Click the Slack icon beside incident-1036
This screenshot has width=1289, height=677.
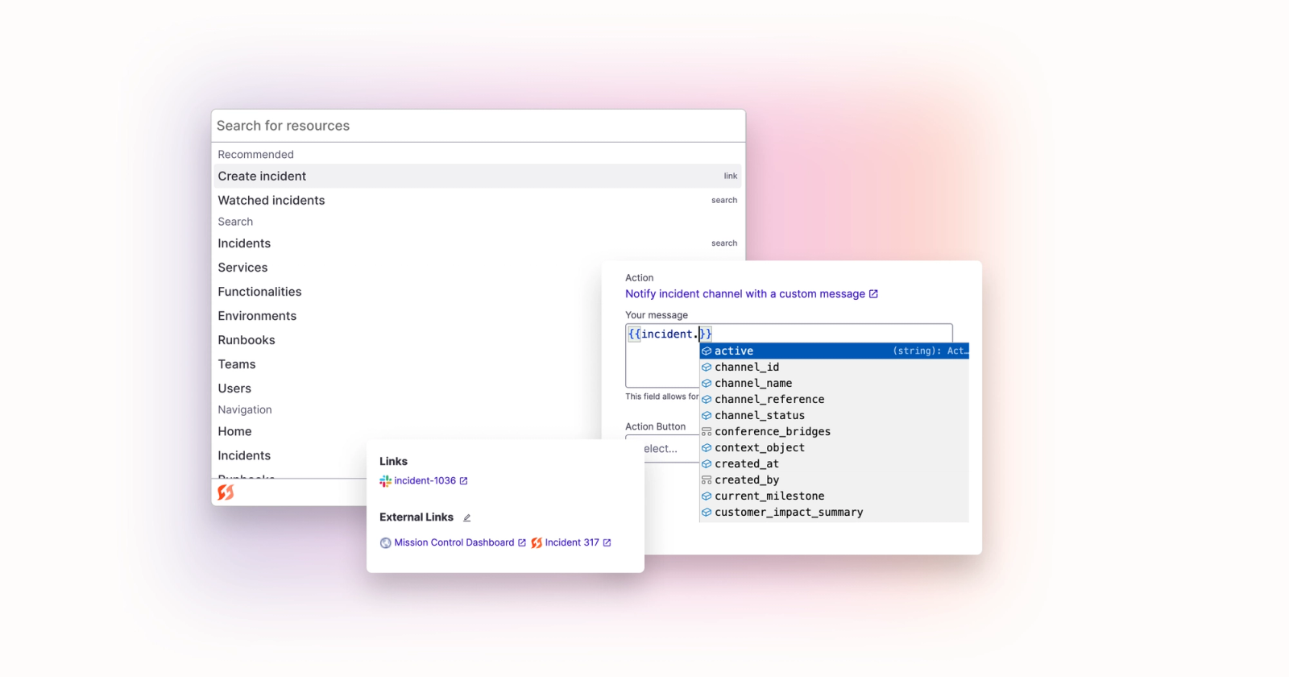click(385, 481)
